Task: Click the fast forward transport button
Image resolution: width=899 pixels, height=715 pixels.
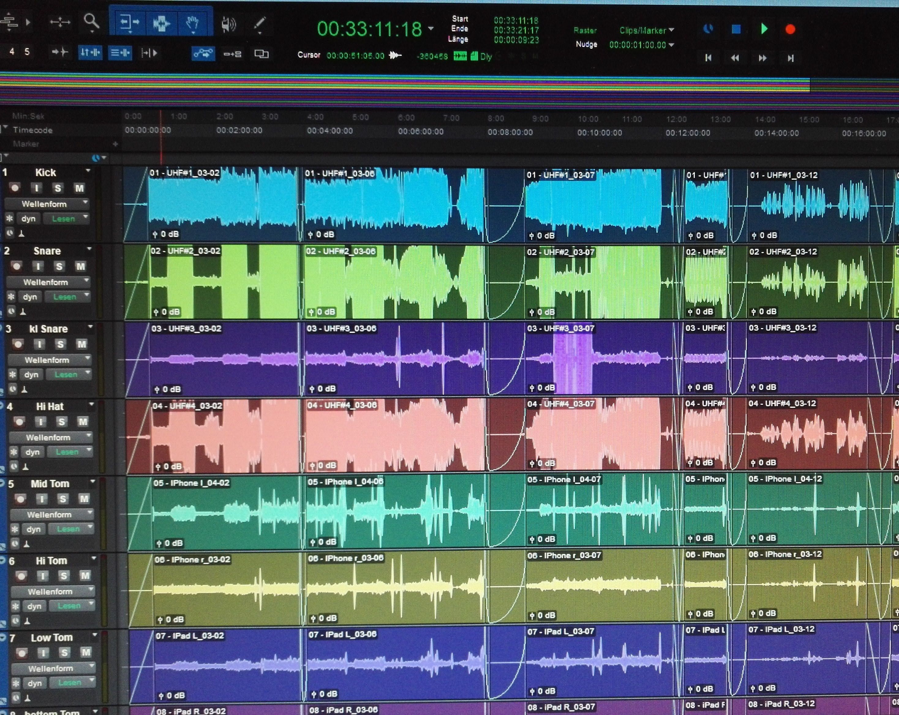Action: 762,58
